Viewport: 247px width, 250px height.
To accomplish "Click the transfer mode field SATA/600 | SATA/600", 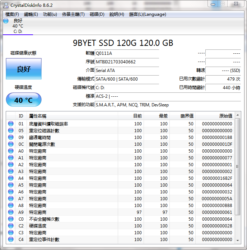I will [127, 79].
